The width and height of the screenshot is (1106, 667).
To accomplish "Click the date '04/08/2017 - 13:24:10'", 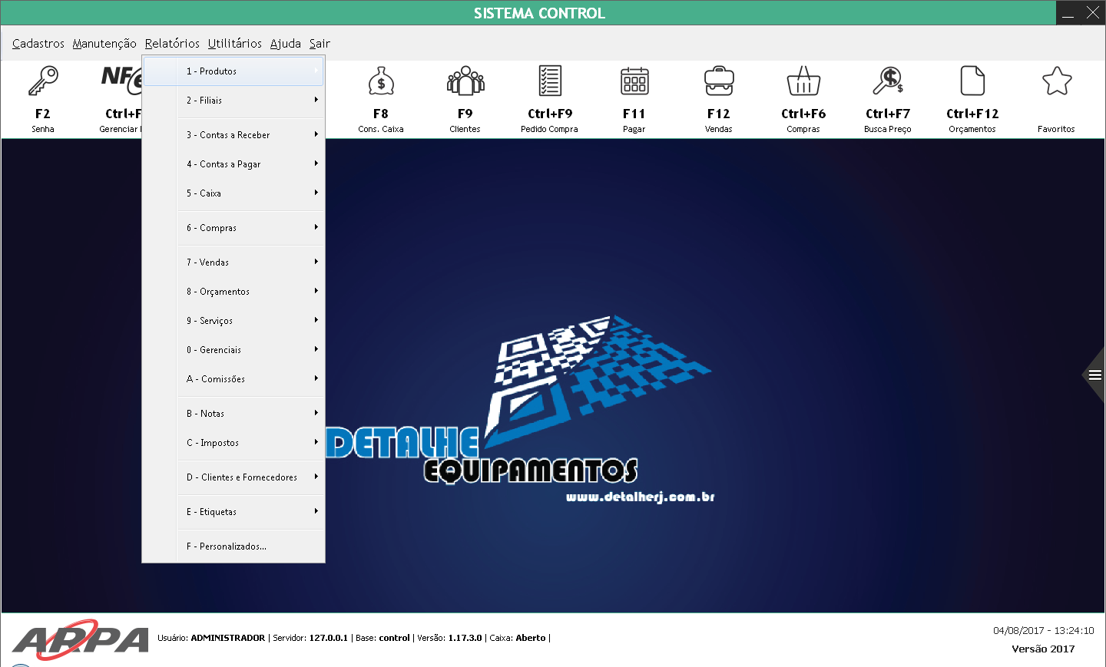I will 1043,631.
